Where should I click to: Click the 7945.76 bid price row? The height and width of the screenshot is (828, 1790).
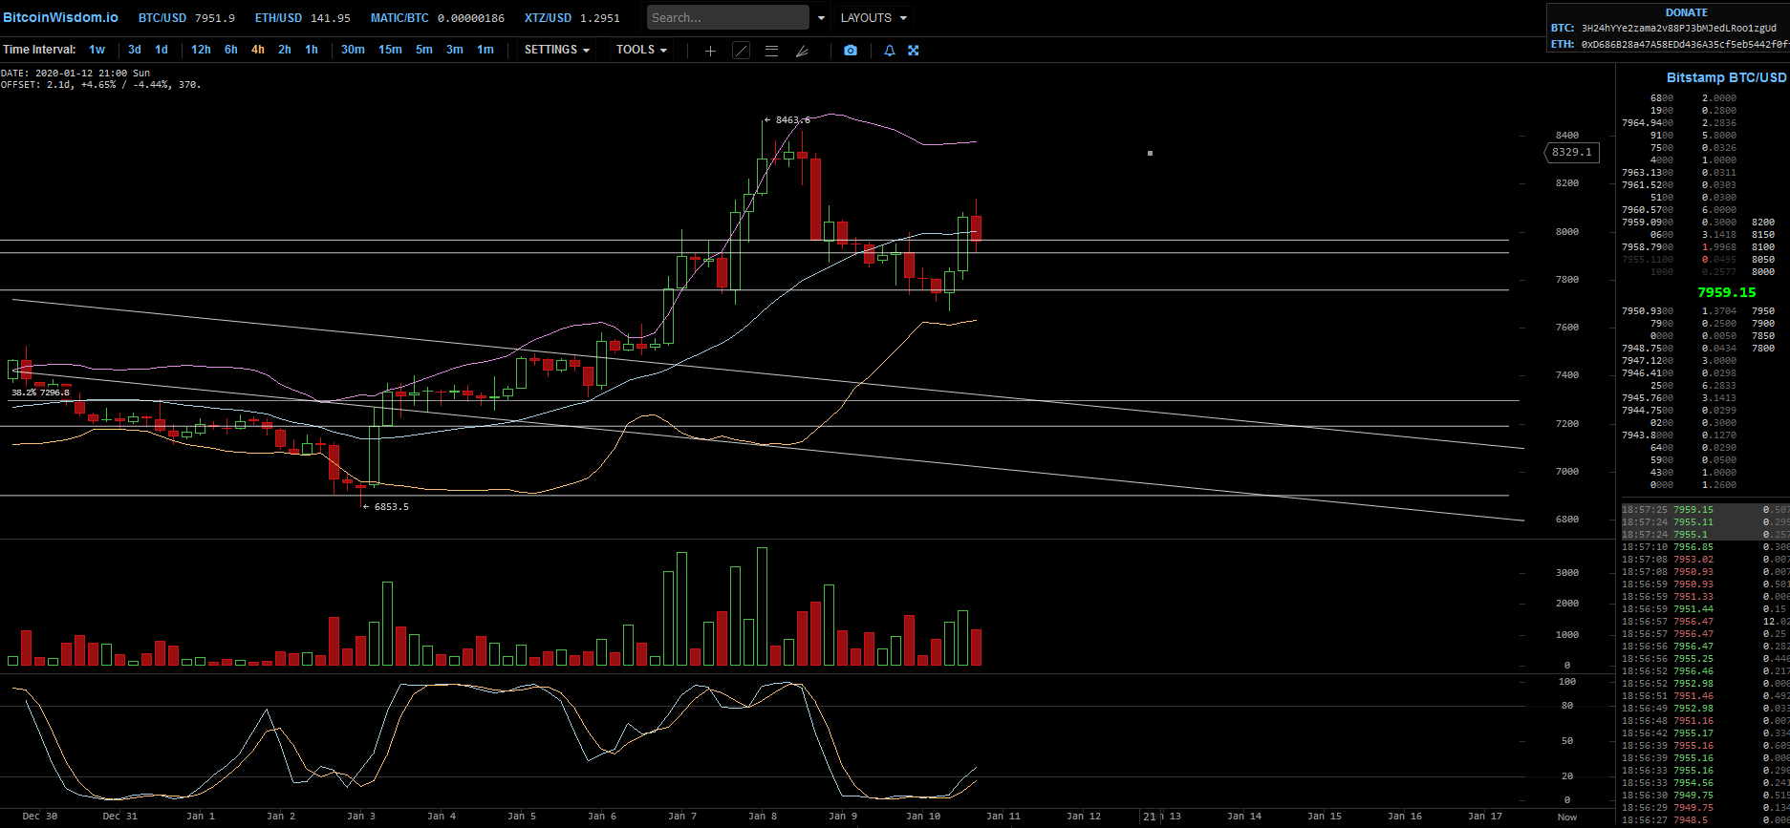tap(1679, 398)
